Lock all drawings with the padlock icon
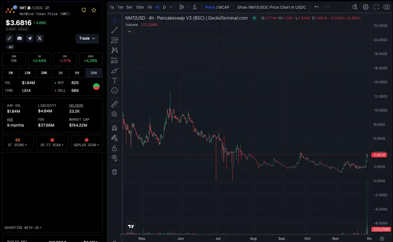Screen dimensions: 393x242 115,148
